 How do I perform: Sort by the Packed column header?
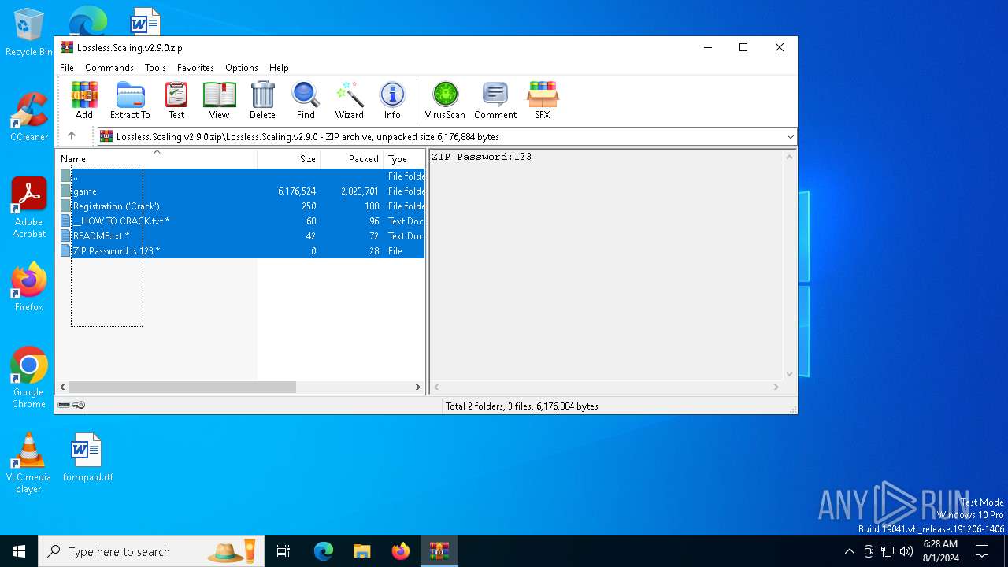(351, 158)
